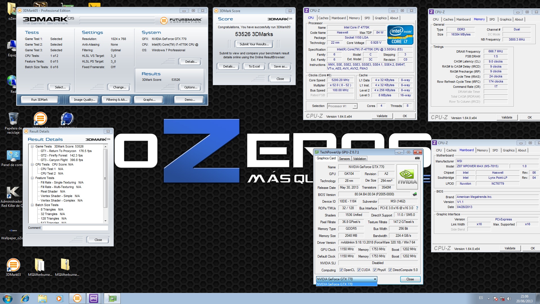Open the Windows Start button
540x304 pixels.
(8, 298)
